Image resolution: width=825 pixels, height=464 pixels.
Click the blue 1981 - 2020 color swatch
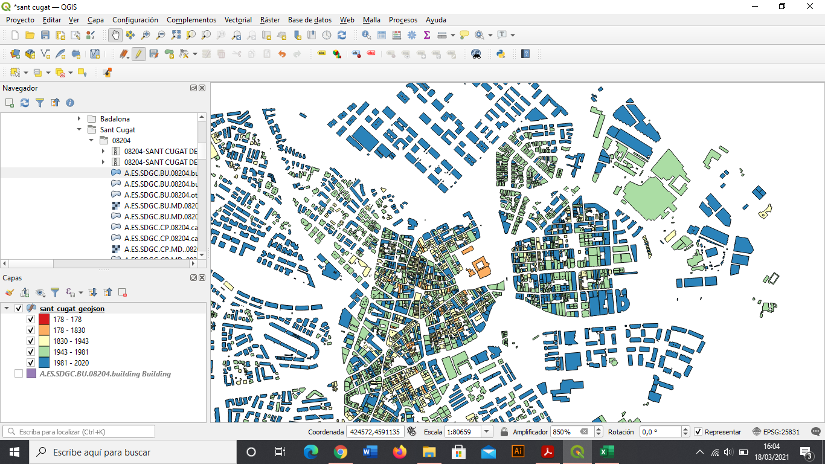43,363
